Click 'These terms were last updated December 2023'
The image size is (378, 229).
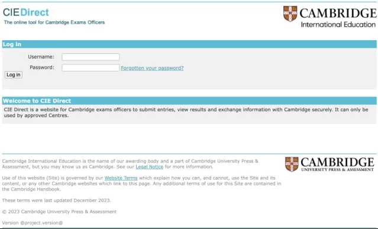point(57,201)
